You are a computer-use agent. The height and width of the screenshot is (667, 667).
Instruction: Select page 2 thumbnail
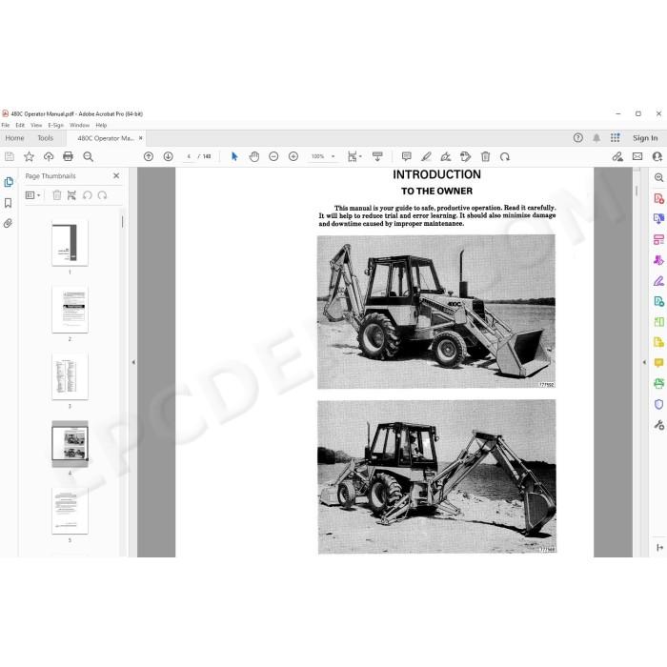point(70,310)
